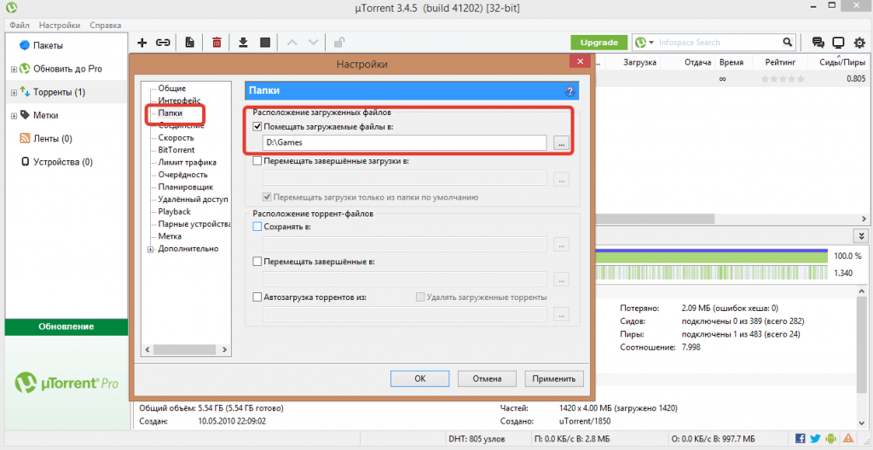Select Папки in settings tree
873x450 pixels.
point(171,113)
